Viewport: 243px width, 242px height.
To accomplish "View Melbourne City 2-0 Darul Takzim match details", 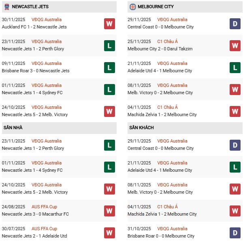I will pos(160,49).
